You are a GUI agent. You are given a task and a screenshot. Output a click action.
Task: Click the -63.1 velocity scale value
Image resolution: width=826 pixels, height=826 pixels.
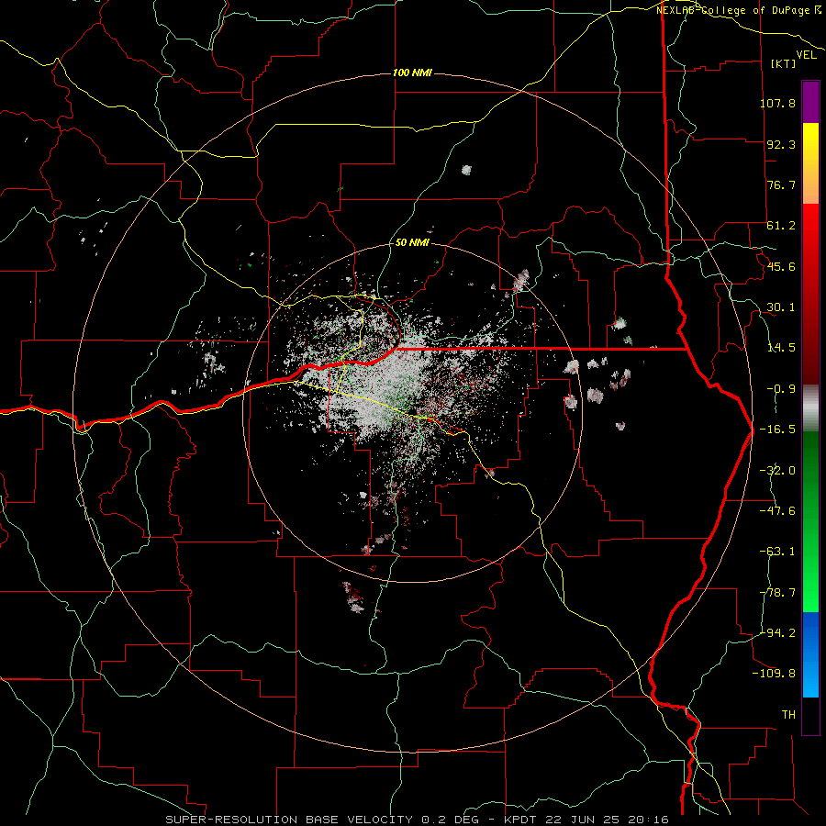point(777,552)
